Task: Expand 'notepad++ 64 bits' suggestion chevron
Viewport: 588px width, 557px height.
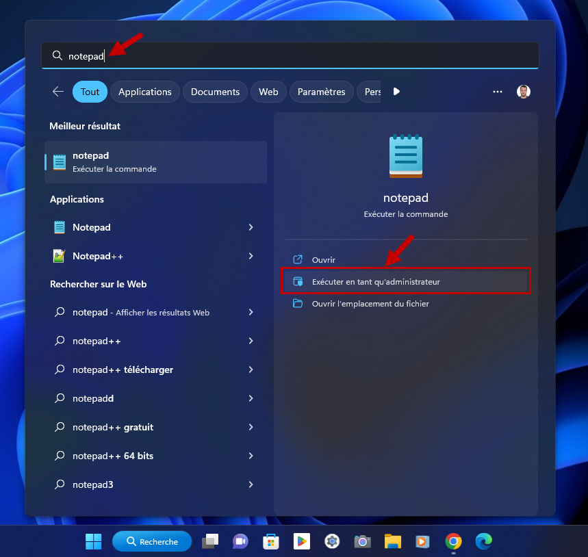Action: click(x=251, y=456)
